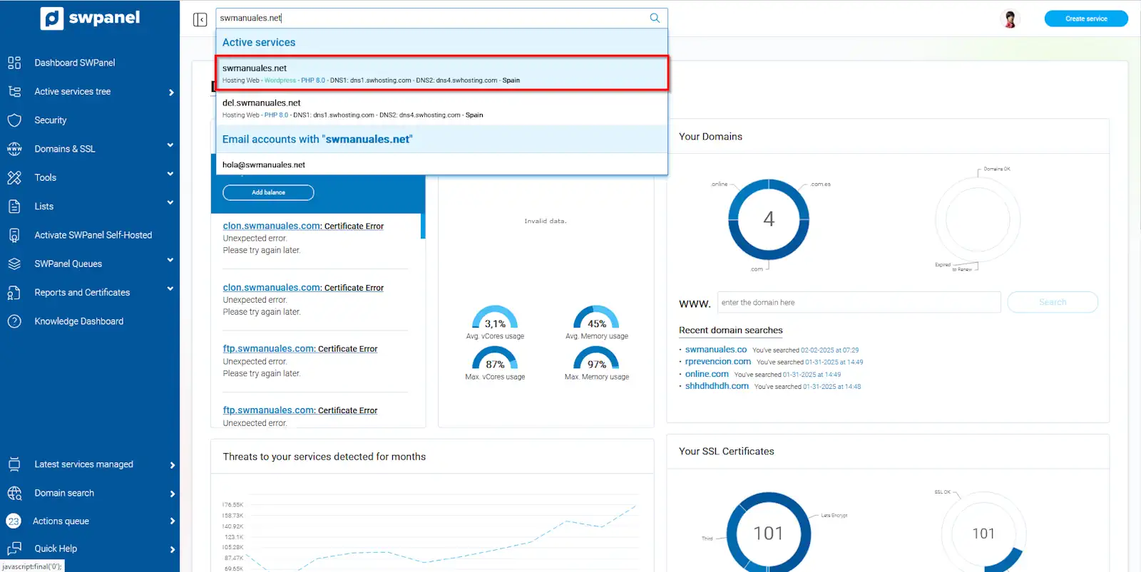Select Activate SWPanel Self-Hosted
Screen dimensions: 1141x572
point(93,235)
